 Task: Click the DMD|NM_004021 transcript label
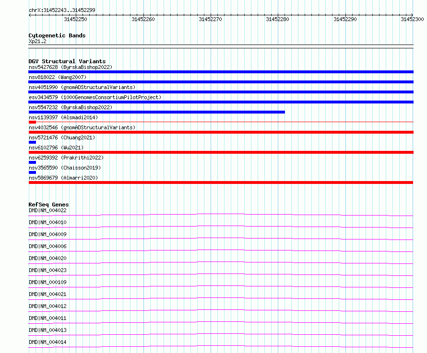(47, 294)
